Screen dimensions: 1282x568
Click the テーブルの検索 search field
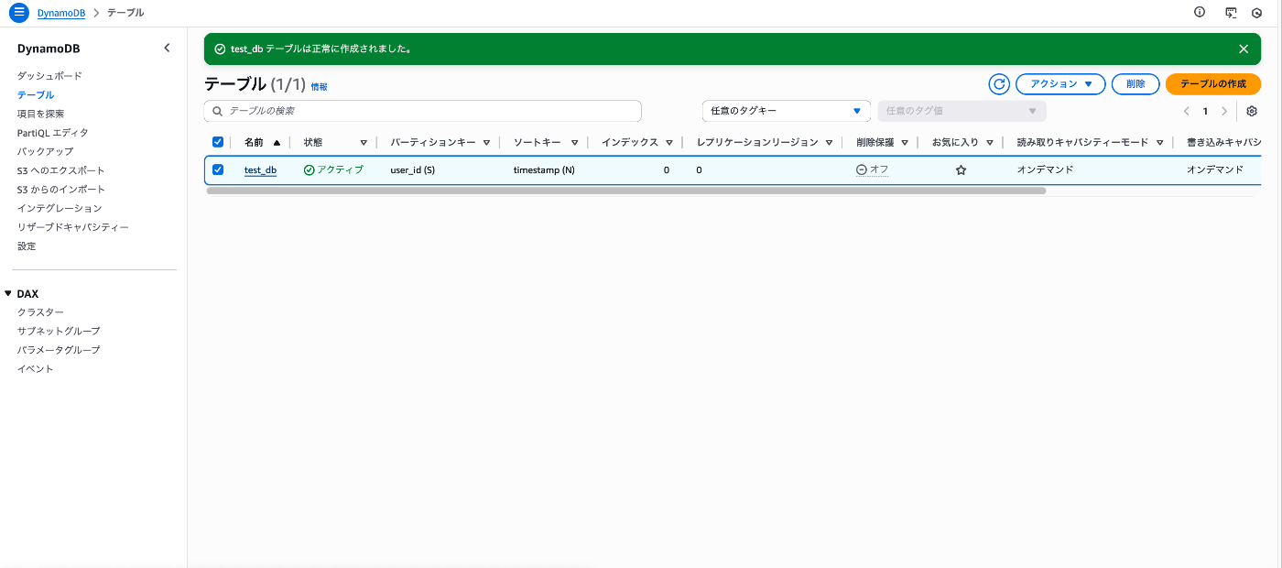pos(423,111)
